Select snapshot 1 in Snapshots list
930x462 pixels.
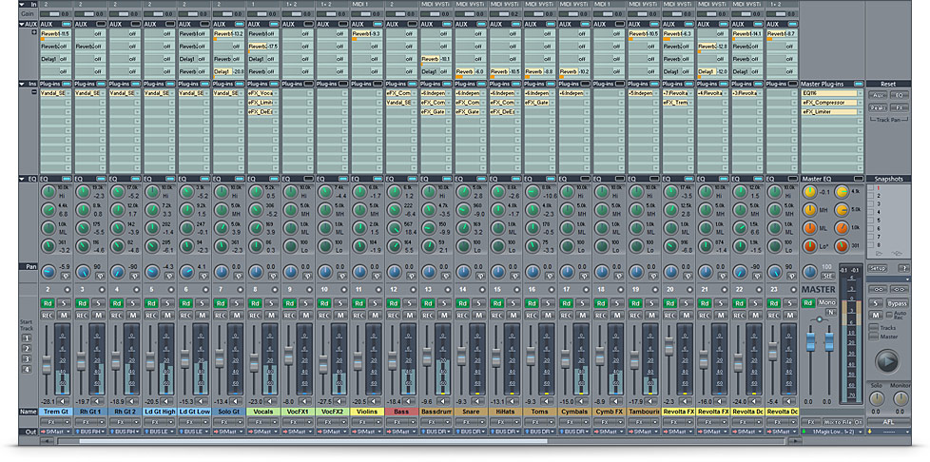tap(879, 187)
